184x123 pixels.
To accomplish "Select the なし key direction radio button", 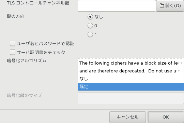I will (90, 17).
